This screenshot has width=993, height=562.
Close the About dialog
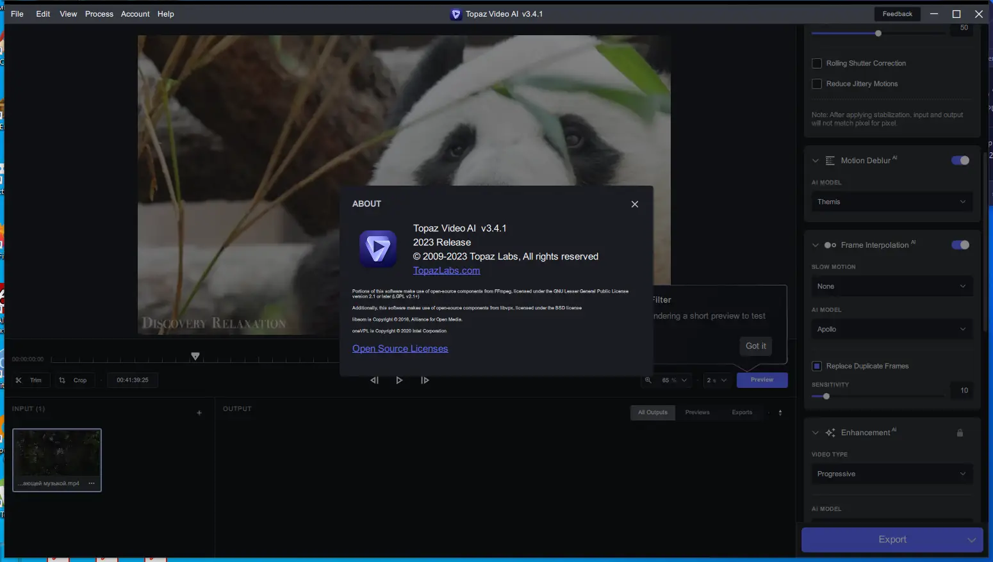[x=635, y=204]
